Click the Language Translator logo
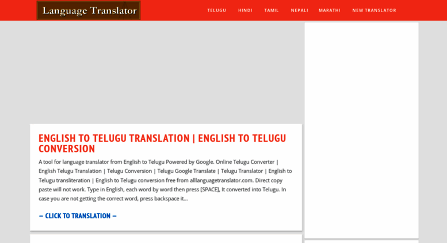The height and width of the screenshot is (243, 447). pyautogui.click(x=89, y=10)
